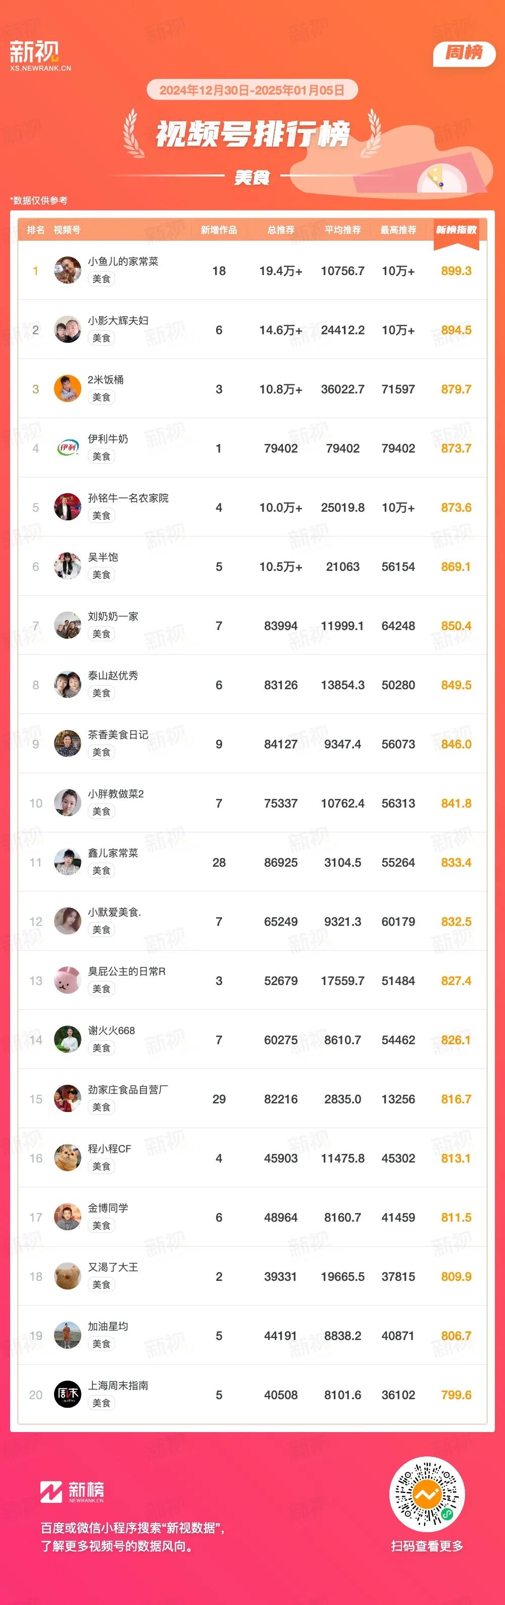Open the 小影大辉夫妇 account name

coord(118,320)
